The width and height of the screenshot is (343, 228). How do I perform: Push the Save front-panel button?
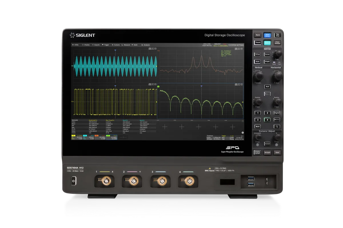258,35
